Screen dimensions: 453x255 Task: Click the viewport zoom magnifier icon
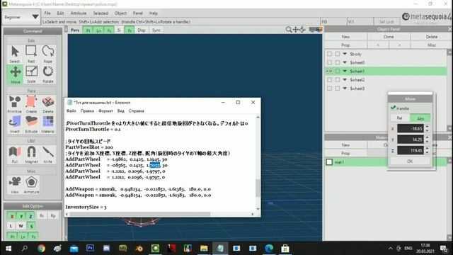pos(288,30)
